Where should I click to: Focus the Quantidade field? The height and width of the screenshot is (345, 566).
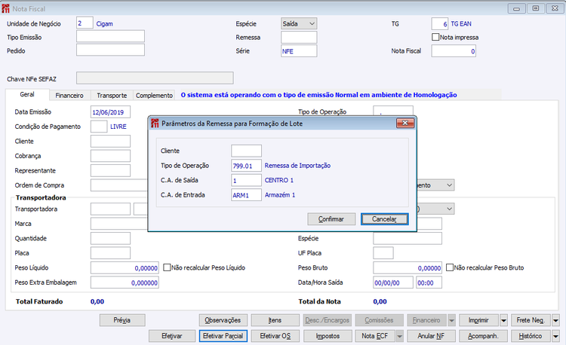(110, 238)
